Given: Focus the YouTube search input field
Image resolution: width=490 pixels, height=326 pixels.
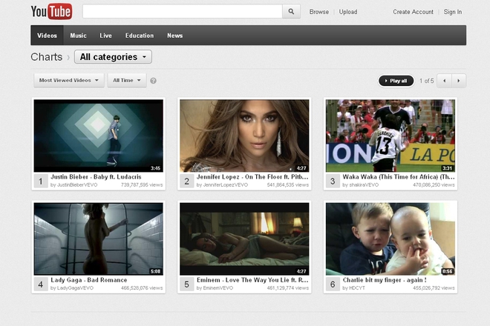Looking at the screenshot, I should pyautogui.click(x=183, y=12).
